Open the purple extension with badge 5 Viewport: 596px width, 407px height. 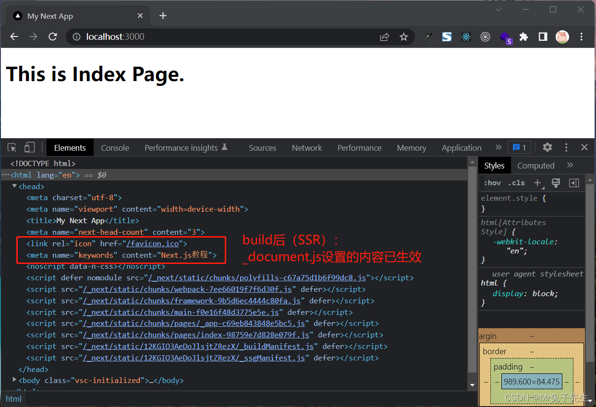[505, 37]
